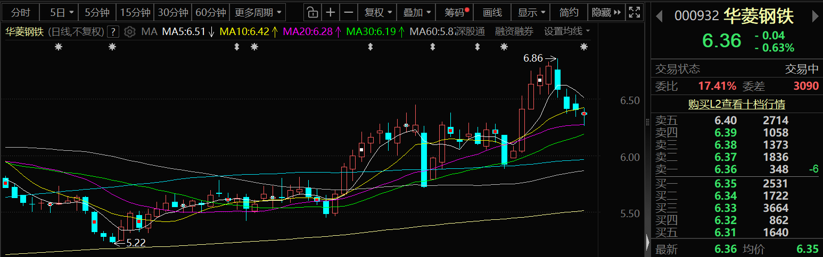The height and width of the screenshot is (257, 823).
Task: Open the 设置均线 dropdown
Action: pyautogui.click(x=567, y=32)
